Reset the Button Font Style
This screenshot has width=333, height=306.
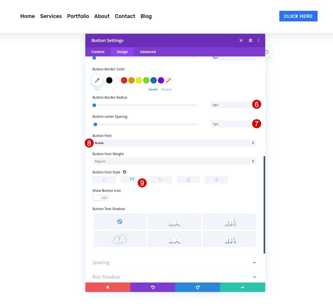point(124,172)
